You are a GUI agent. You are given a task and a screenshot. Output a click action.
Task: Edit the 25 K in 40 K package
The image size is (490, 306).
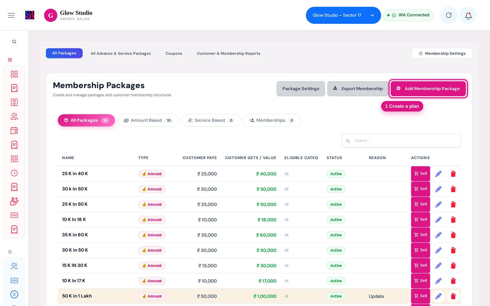(x=439, y=174)
